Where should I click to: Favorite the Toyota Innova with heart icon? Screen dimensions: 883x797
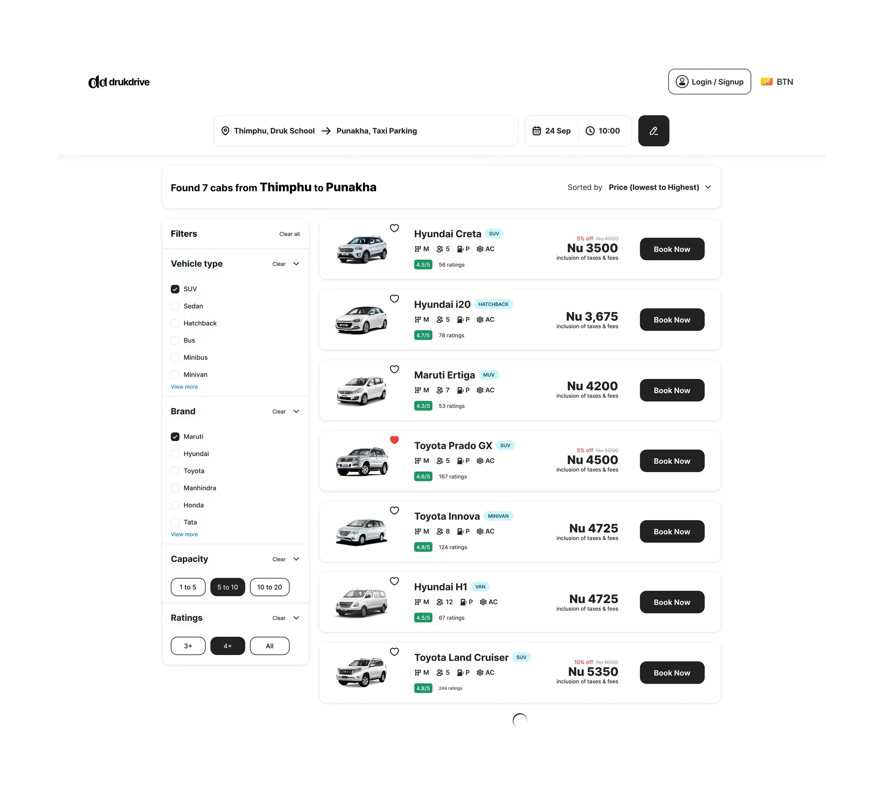[x=394, y=511]
